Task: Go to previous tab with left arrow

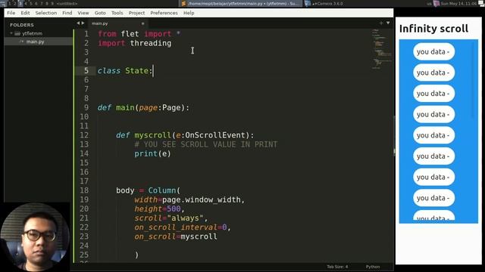Action: point(78,23)
